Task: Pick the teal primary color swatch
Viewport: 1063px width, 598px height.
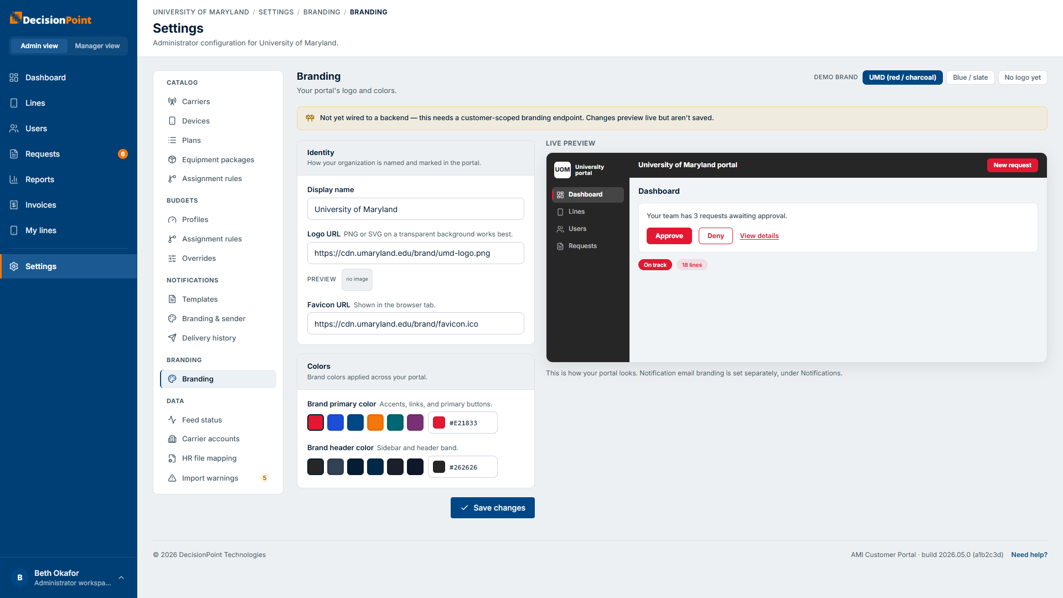Action: pyautogui.click(x=395, y=422)
